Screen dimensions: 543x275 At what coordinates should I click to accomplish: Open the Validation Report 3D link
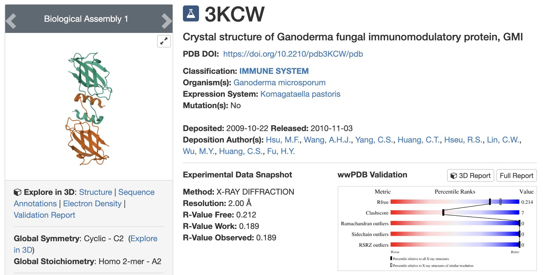[45, 215]
